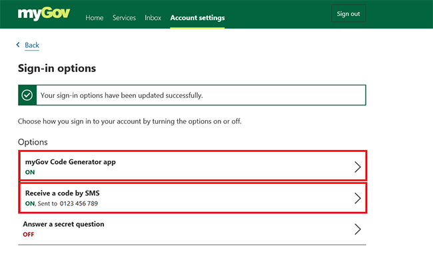Expand the myGov Code Generator app chevron
433x274 pixels.
(x=358, y=167)
